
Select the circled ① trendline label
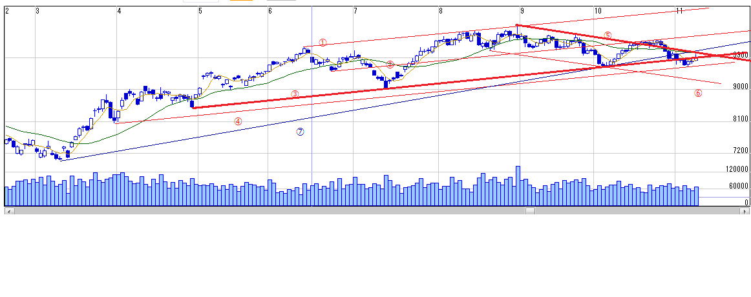(323, 43)
